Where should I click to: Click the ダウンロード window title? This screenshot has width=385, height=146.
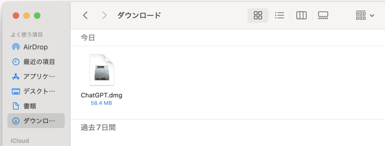click(x=139, y=15)
